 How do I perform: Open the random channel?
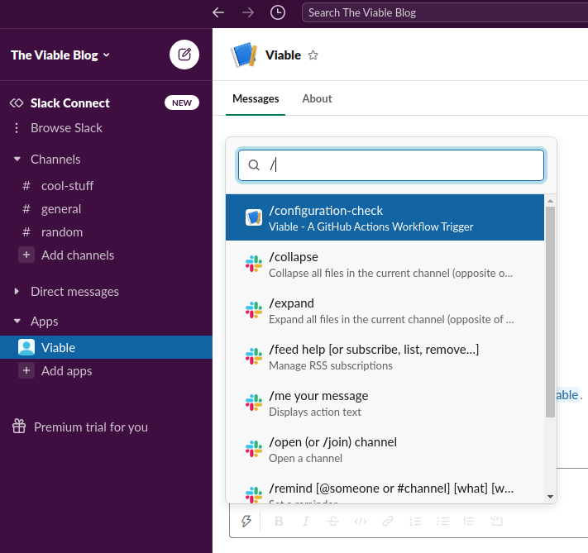click(x=62, y=232)
